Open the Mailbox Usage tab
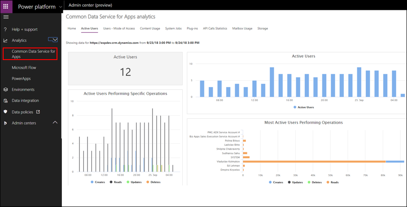 coord(242,28)
